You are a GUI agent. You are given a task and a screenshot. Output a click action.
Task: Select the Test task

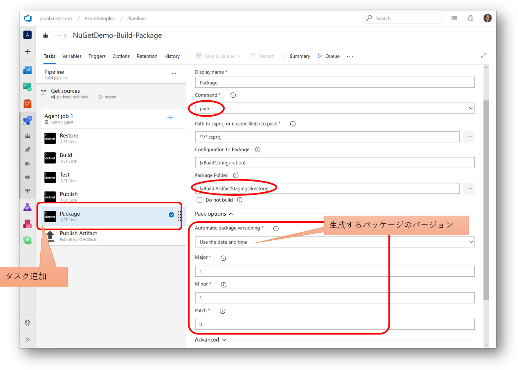click(x=113, y=177)
